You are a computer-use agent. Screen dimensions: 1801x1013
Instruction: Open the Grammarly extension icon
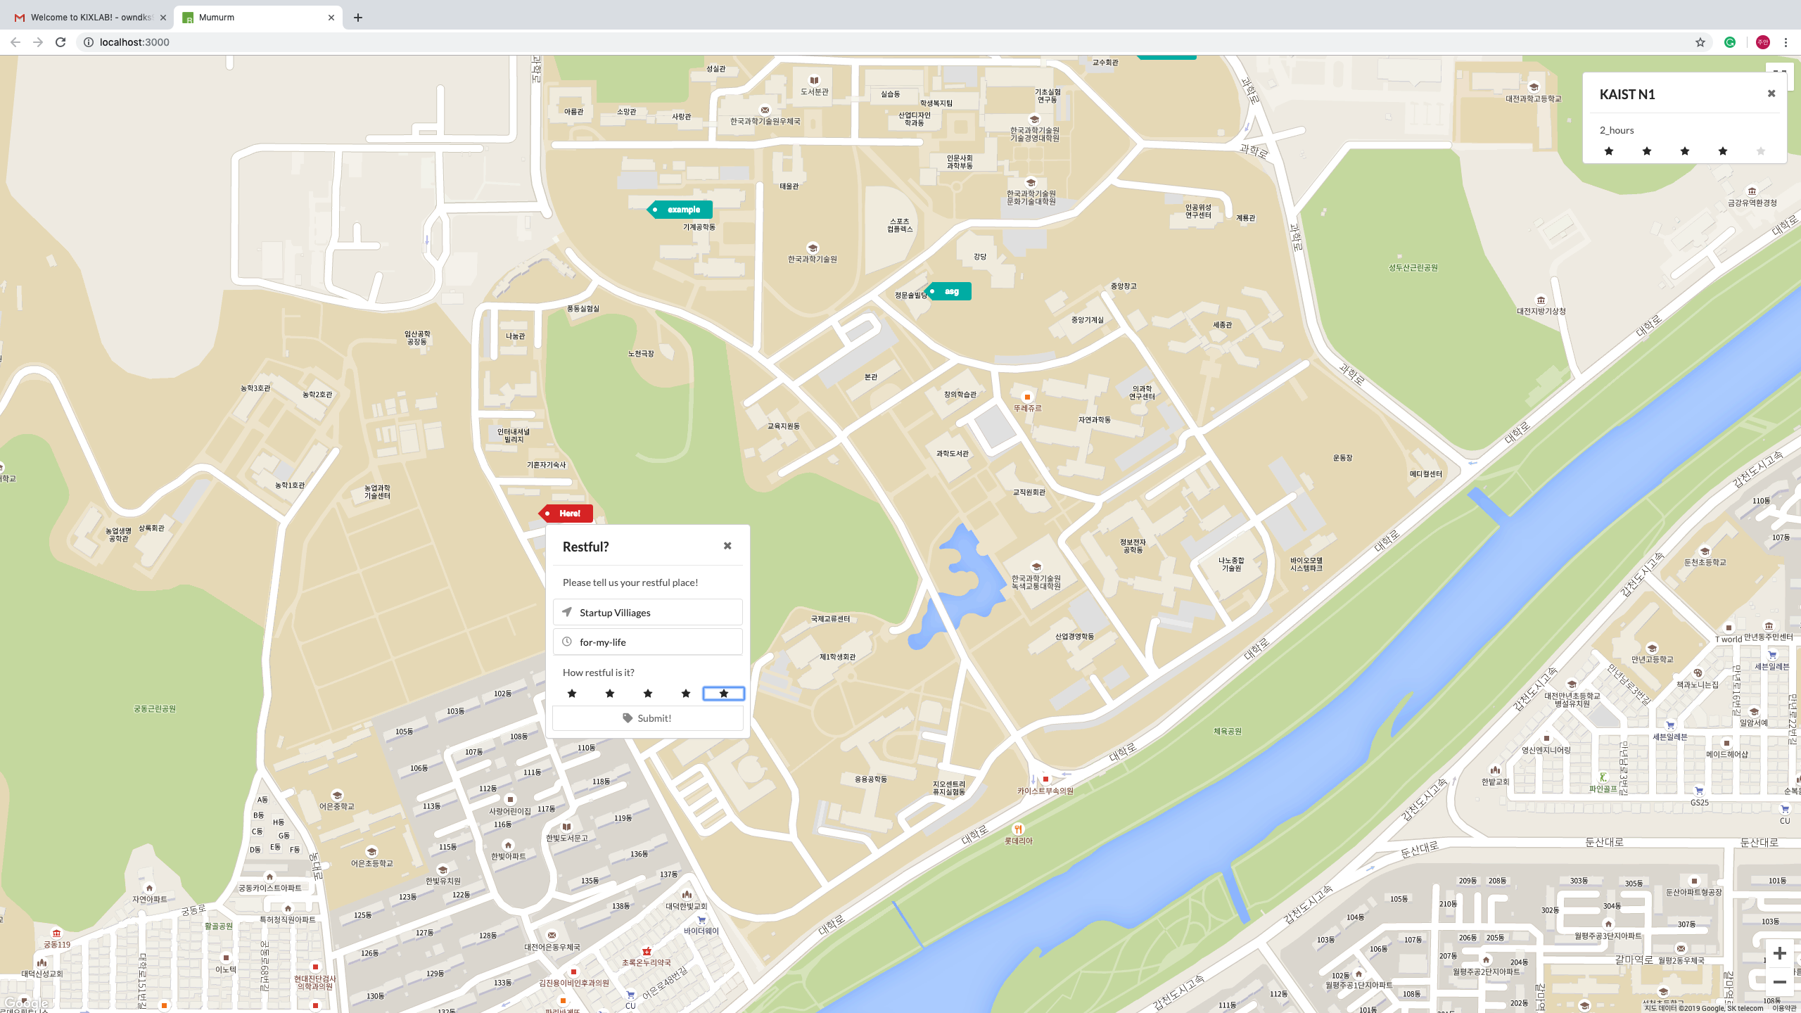click(1730, 42)
